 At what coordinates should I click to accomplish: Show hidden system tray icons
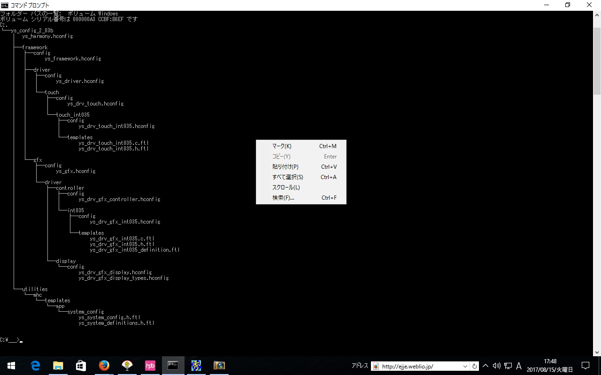(485, 366)
